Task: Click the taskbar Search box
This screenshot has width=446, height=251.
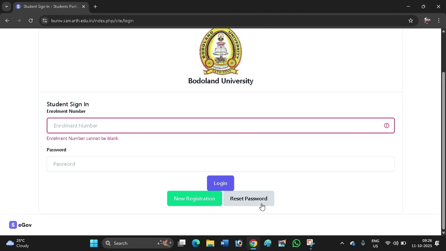Action: click(138, 243)
